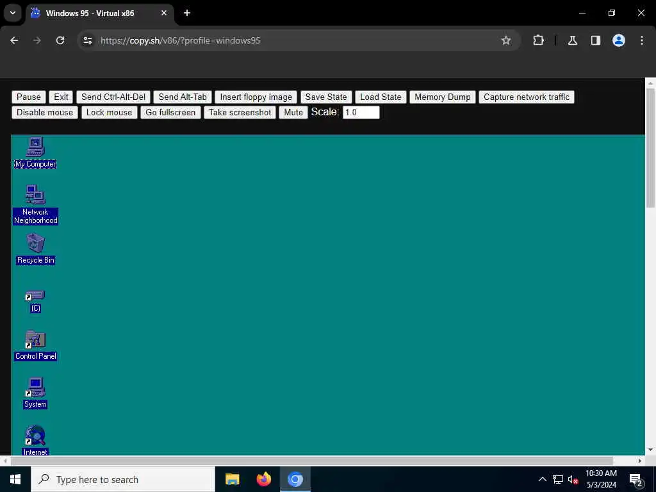Click the taskbar search box
The image size is (656, 492).
123,479
